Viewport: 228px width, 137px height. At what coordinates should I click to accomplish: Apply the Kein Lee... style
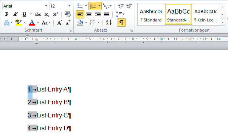click(x=206, y=14)
